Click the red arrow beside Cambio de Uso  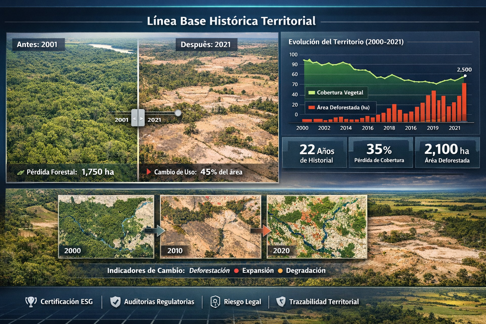[x=148, y=172]
